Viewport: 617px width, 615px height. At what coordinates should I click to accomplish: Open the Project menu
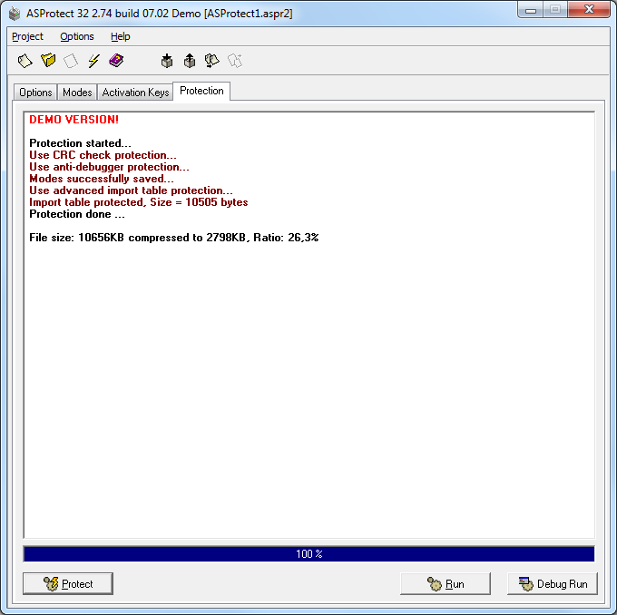(x=27, y=36)
